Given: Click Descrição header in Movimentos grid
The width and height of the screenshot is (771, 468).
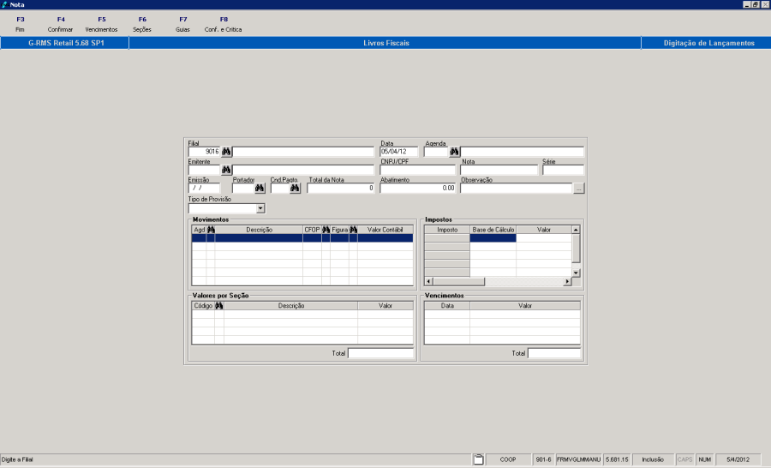Looking at the screenshot, I should (x=259, y=230).
